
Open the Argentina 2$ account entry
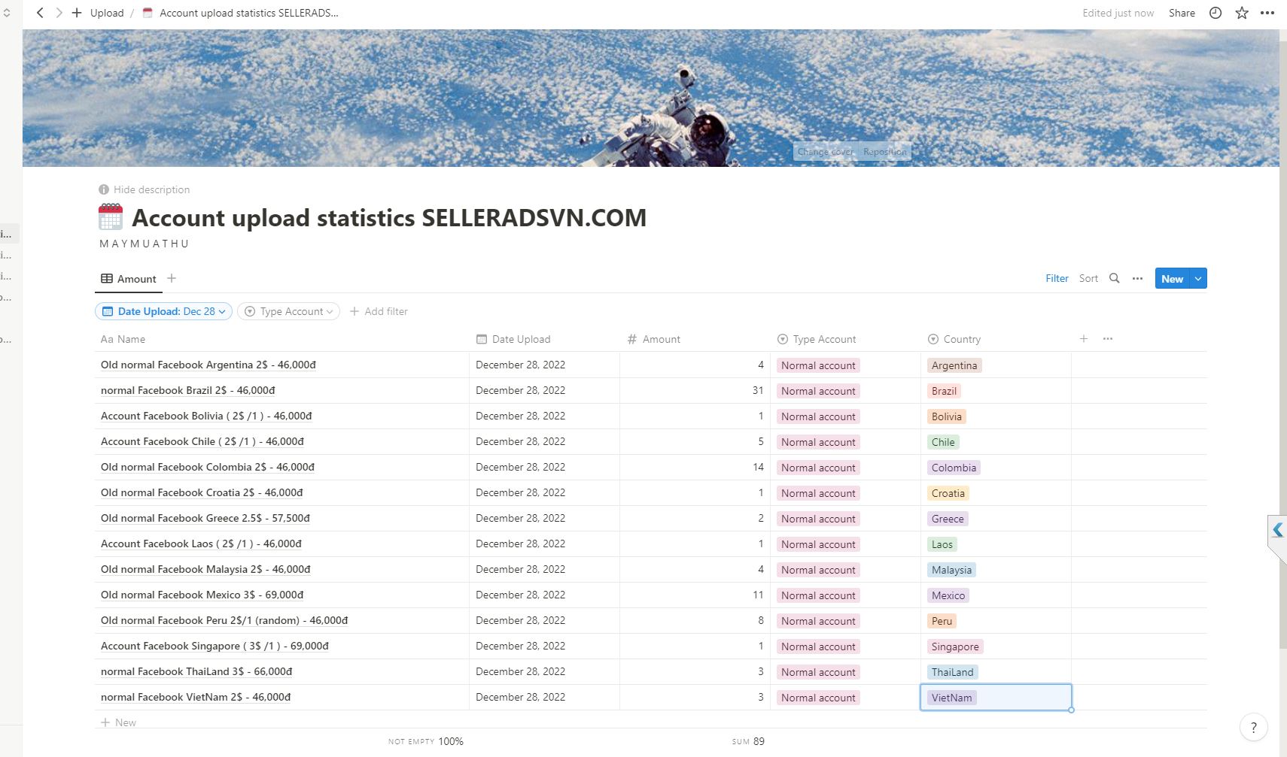tap(208, 365)
